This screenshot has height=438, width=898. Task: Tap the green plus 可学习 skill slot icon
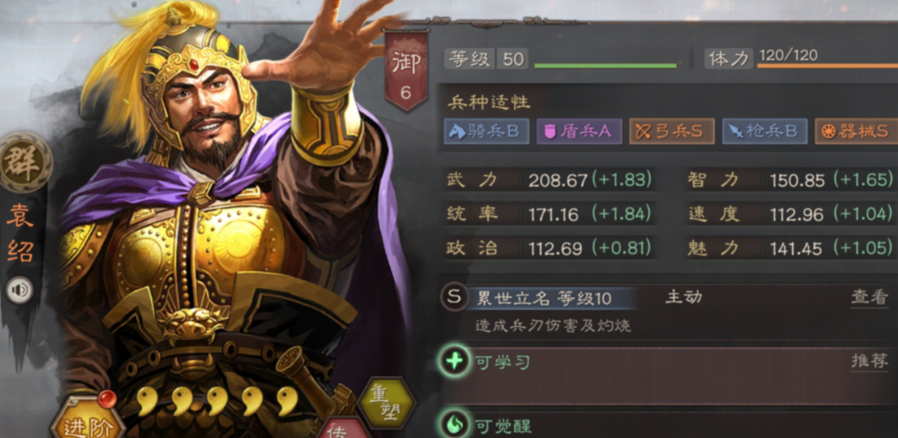454,362
